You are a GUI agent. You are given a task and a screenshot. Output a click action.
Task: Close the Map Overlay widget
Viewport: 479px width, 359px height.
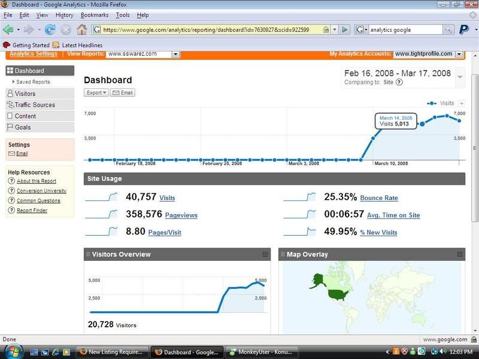coord(460,254)
